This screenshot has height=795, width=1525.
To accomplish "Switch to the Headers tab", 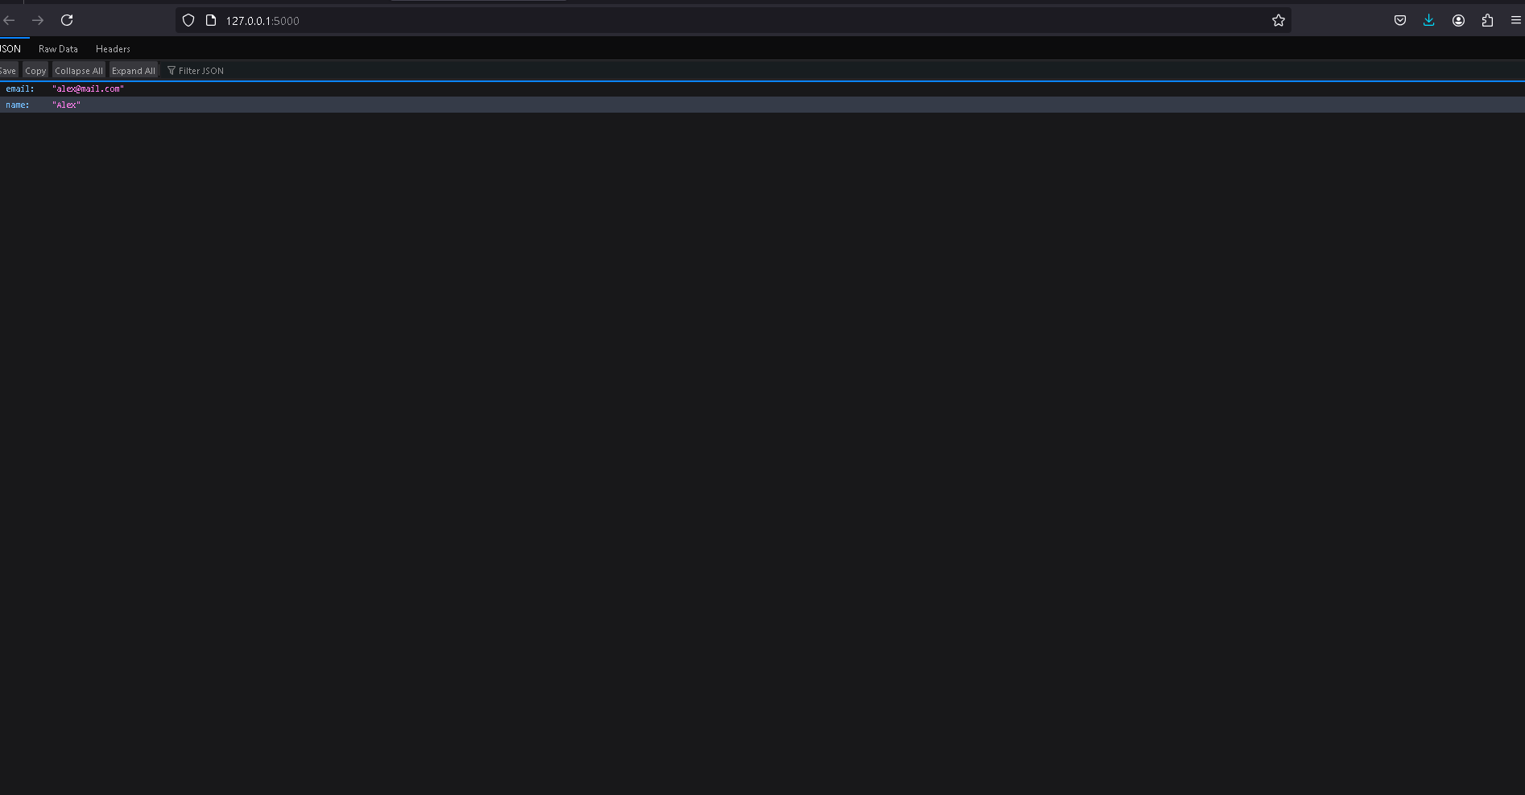I will pyautogui.click(x=113, y=49).
